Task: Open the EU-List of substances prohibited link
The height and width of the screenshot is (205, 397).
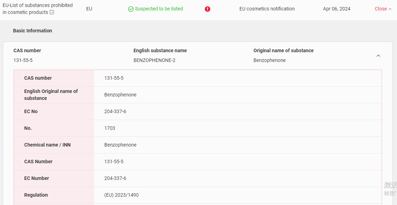Action: pyautogui.click(x=38, y=6)
